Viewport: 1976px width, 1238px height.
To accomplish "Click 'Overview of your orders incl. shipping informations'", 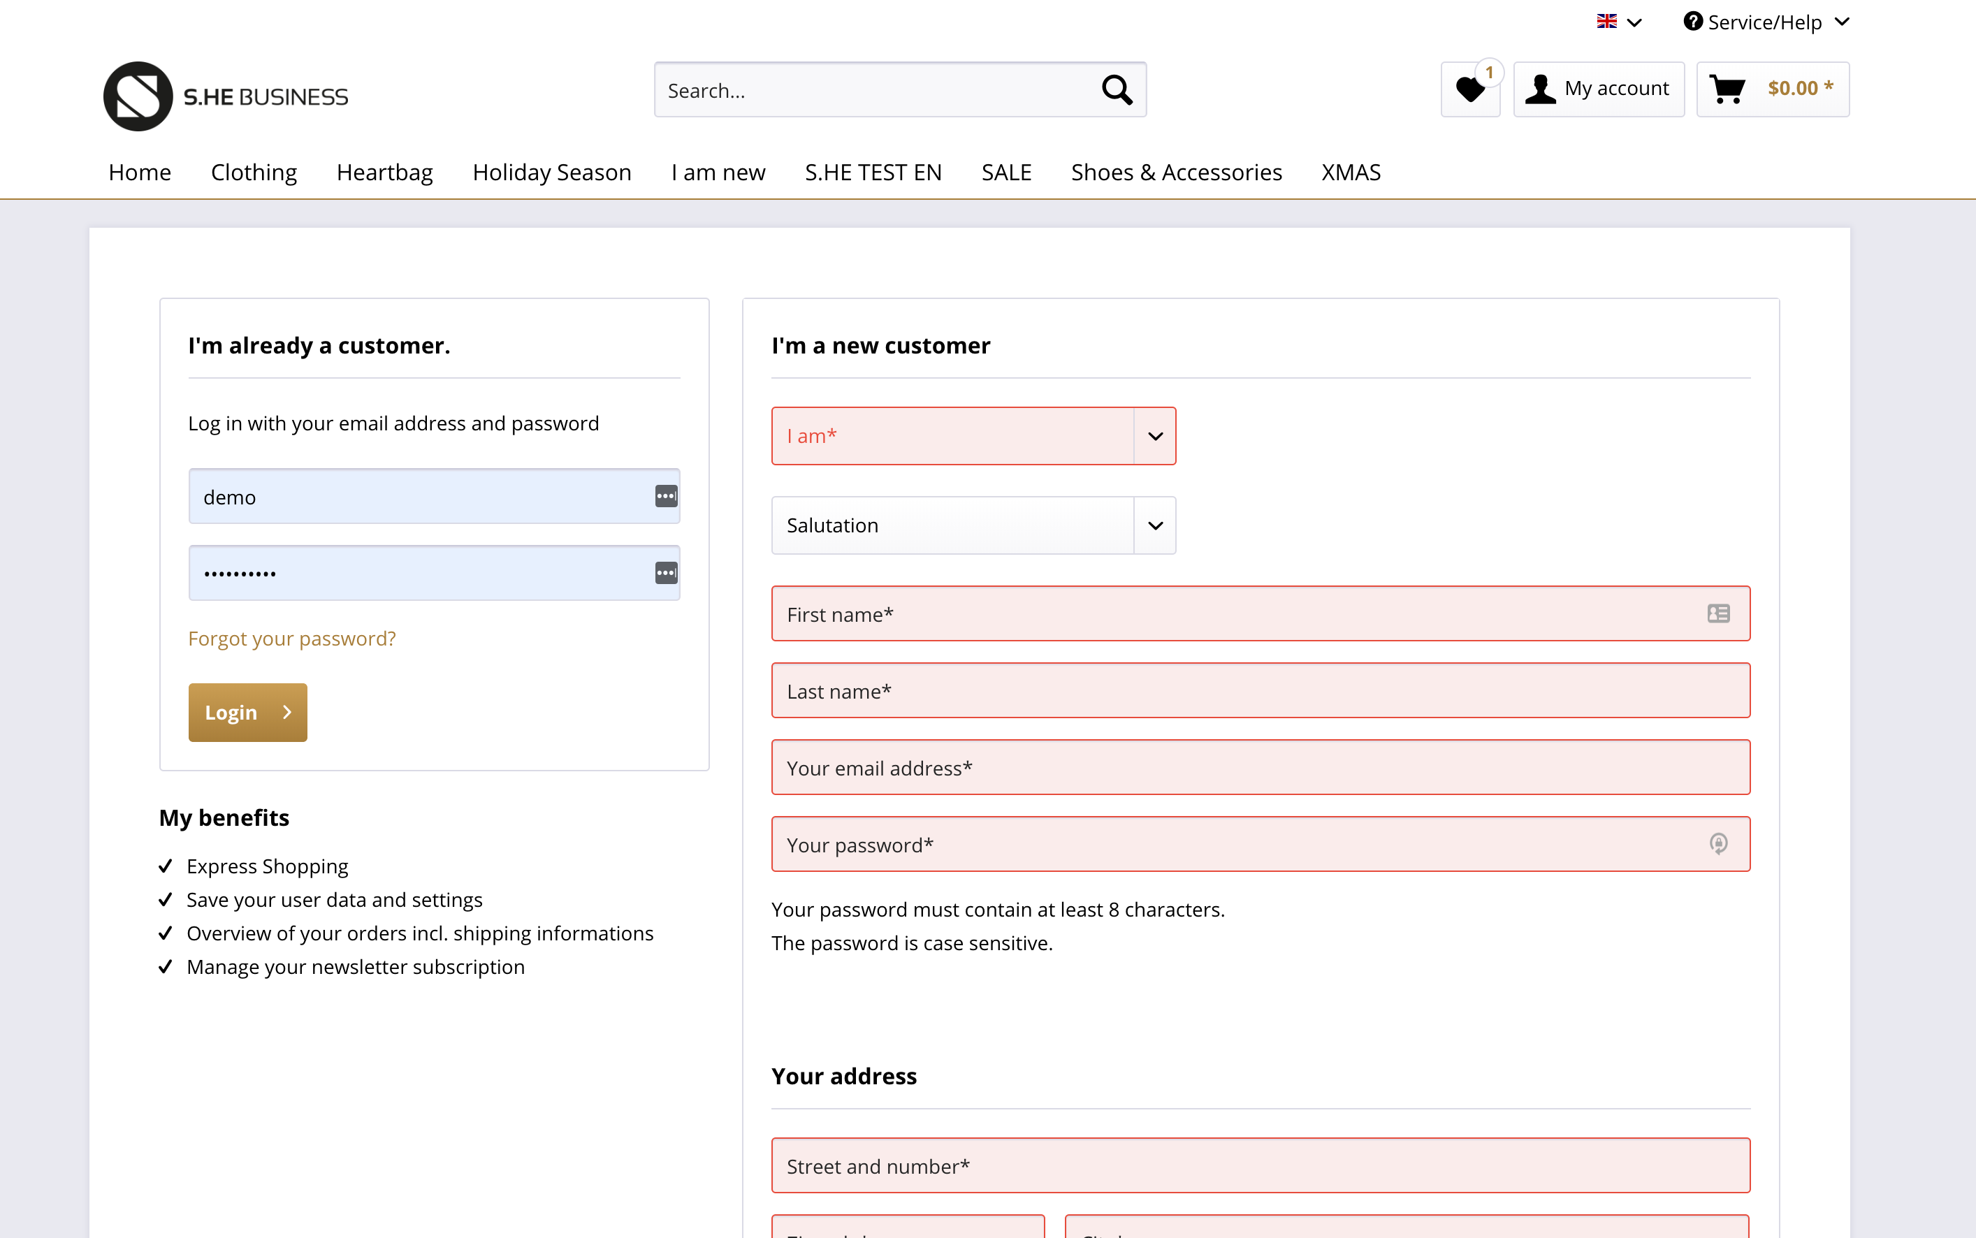I will tap(420, 933).
